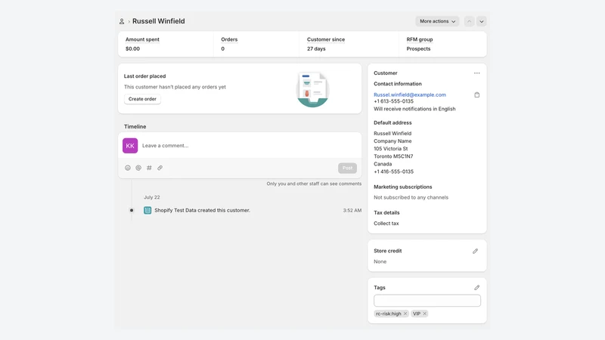Copy the customer email with clipboard icon
Screen dimensions: 605x340
click(477, 95)
